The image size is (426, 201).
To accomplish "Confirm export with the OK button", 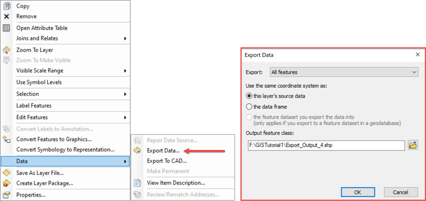I will pos(357,192).
